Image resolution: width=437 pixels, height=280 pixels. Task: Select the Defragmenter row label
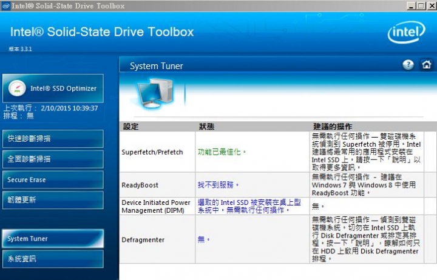point(143,239)
